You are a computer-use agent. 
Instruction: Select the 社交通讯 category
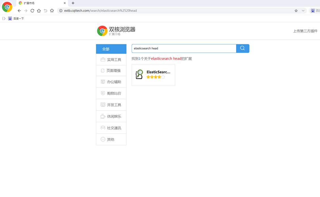[x=111, y=128]
